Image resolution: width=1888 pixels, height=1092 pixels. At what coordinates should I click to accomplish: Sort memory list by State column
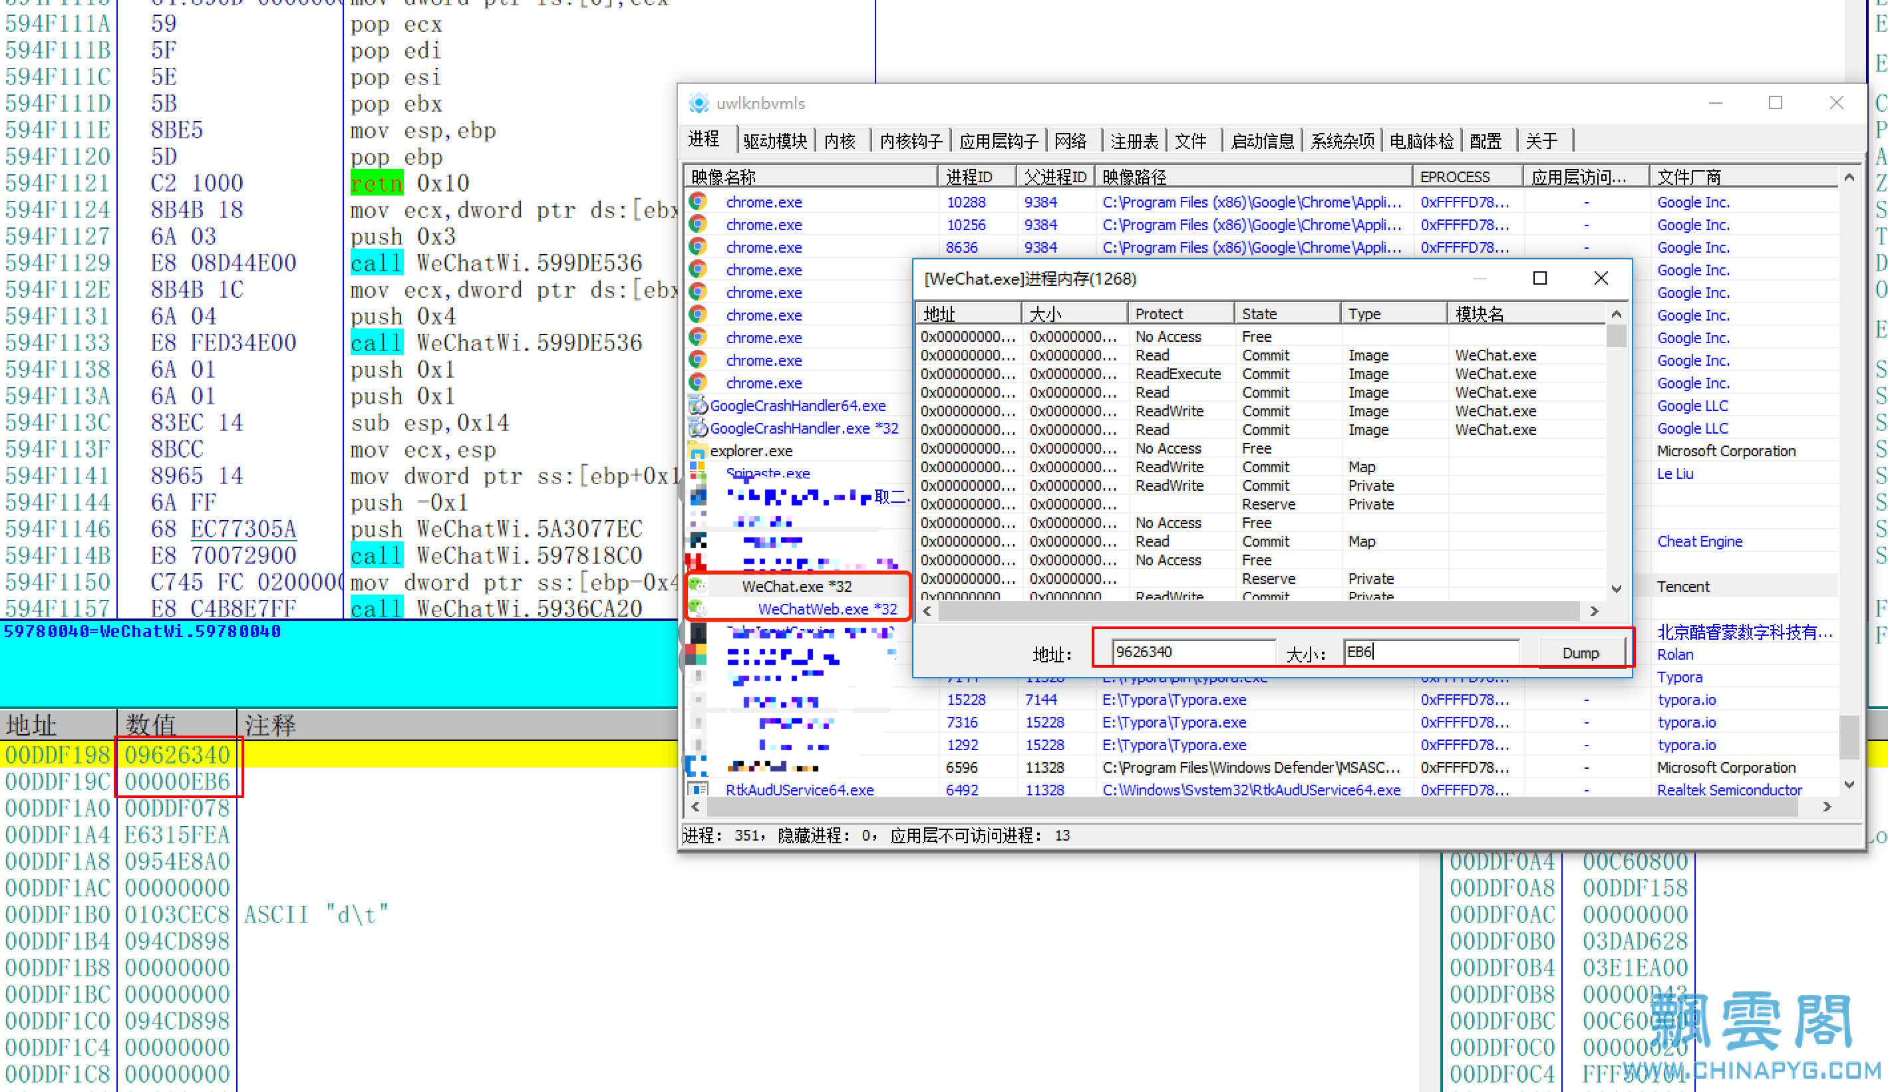click(1287, 314)
